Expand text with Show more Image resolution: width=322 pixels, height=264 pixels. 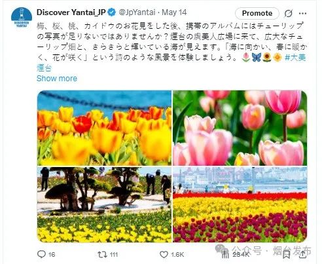tap(57, 79)
